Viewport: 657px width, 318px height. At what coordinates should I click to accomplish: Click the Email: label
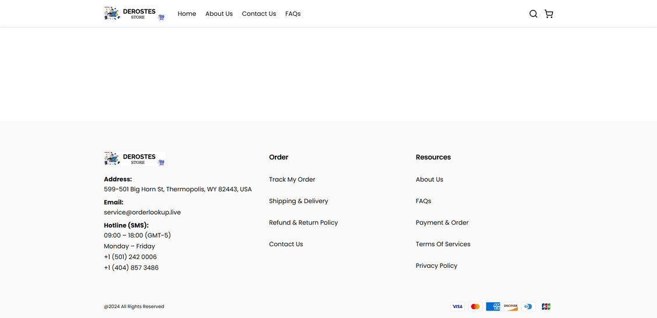(114, 202)
